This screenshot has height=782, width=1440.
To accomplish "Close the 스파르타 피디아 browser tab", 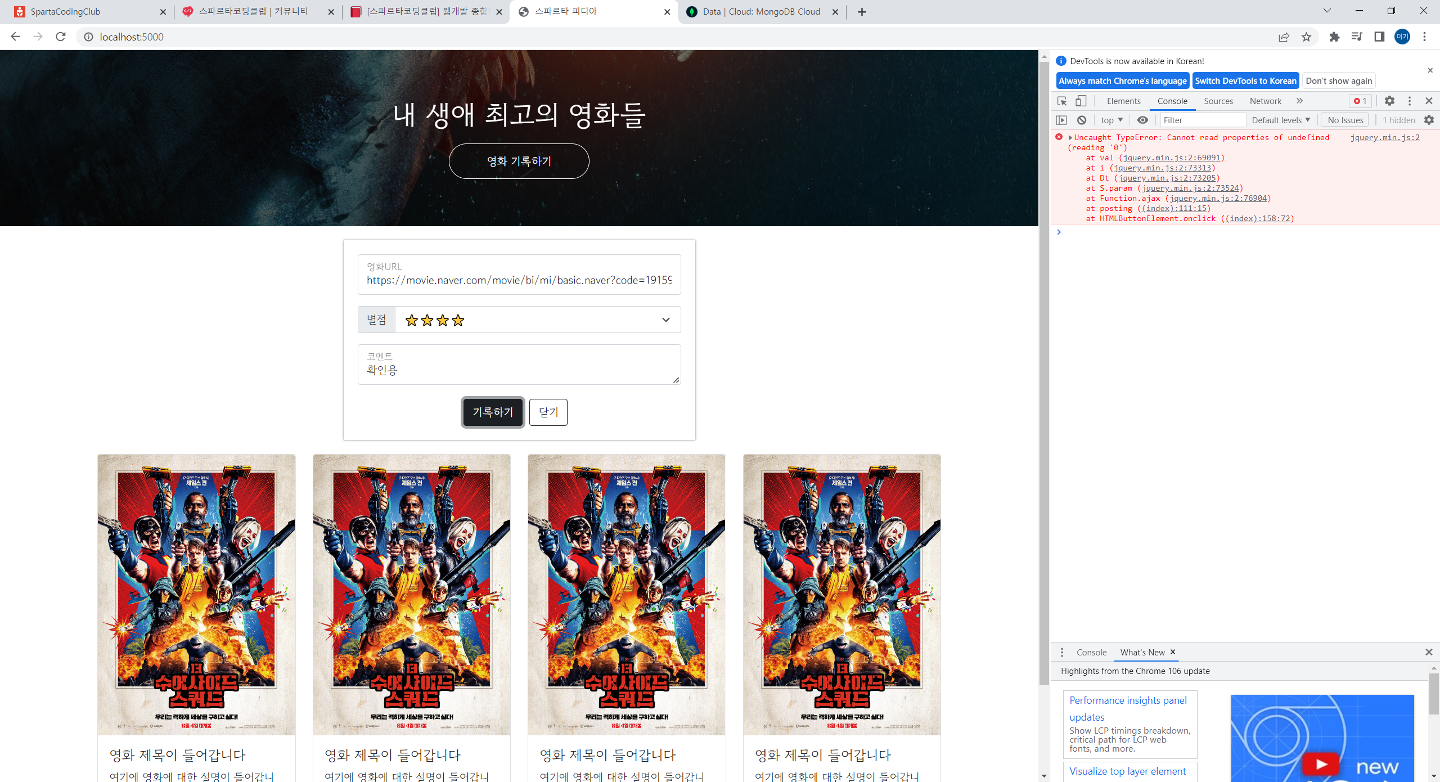I will [x=667, y=12].
